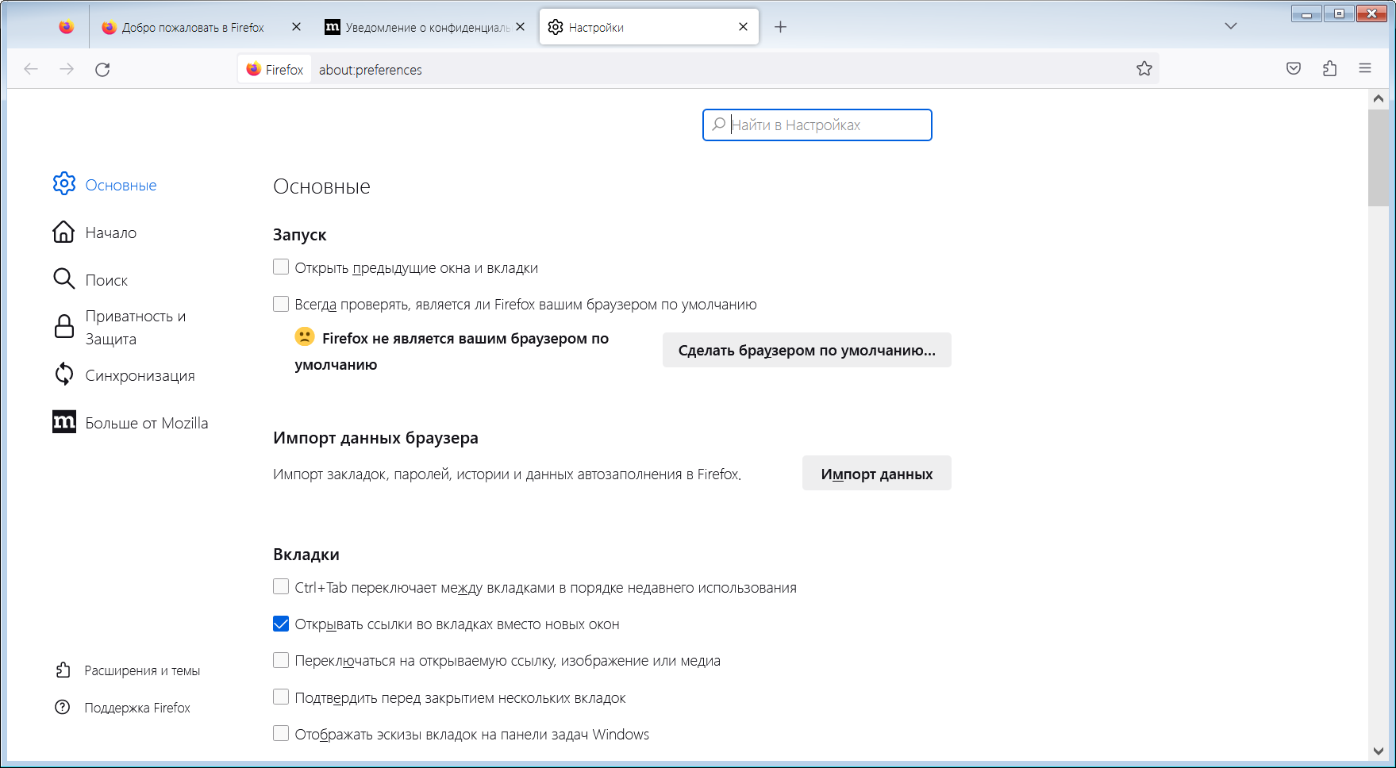The width and height of the screenshot is (1396, 768).
Task: Click the home icon next to Начало
Action: click(x=63, y=232)
